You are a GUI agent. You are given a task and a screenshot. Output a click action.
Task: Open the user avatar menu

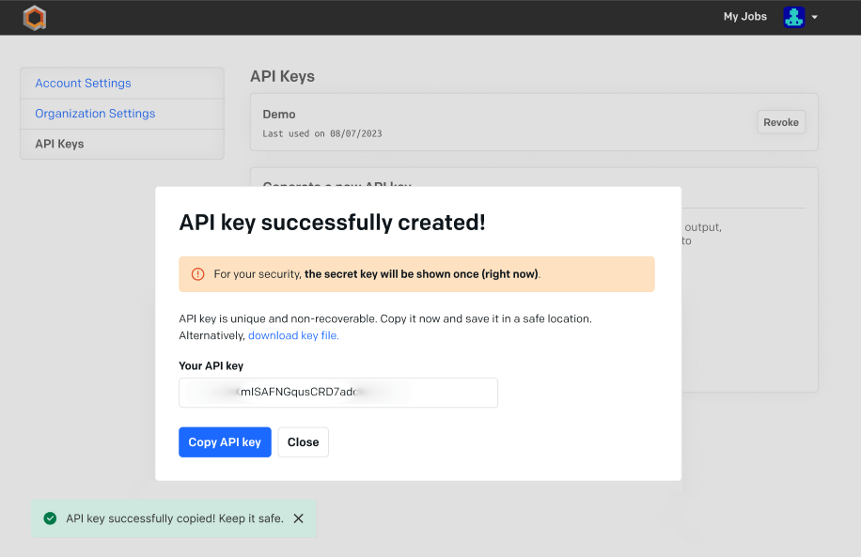point(794,17)
